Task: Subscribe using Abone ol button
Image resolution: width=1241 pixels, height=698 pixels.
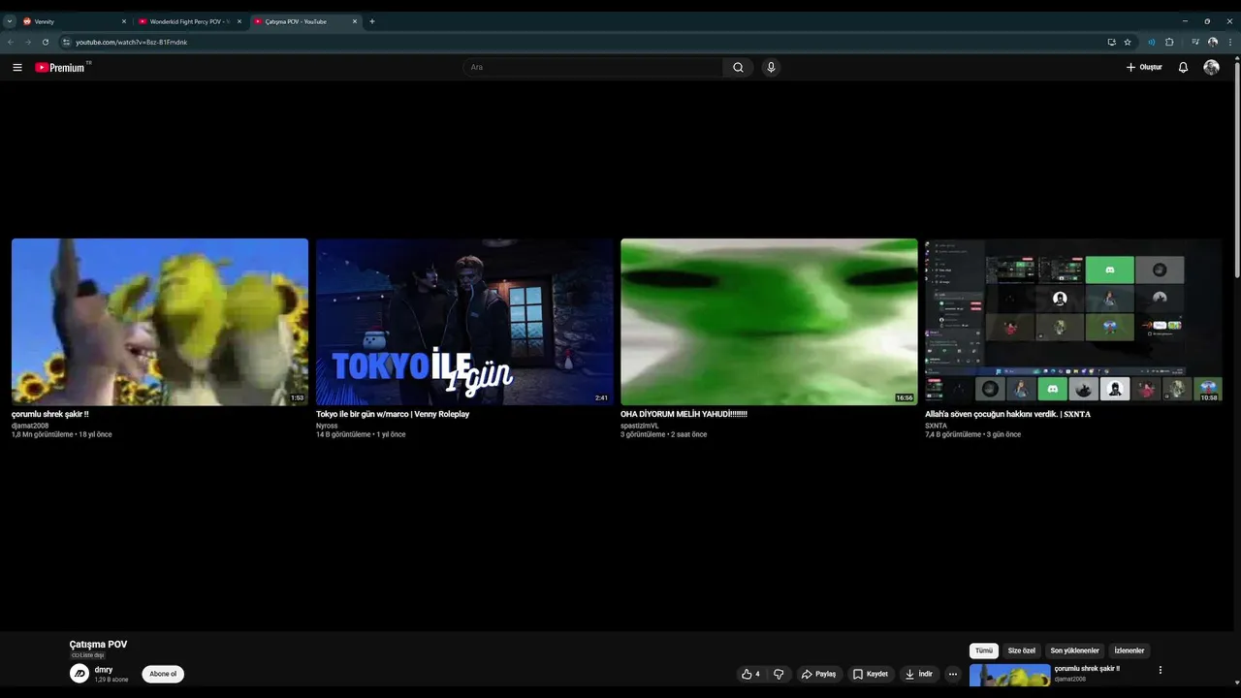Action: tap(163, 674)
